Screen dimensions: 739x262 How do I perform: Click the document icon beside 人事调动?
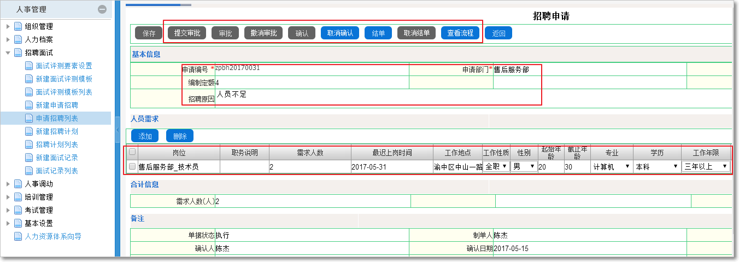[x=18, y=184]
